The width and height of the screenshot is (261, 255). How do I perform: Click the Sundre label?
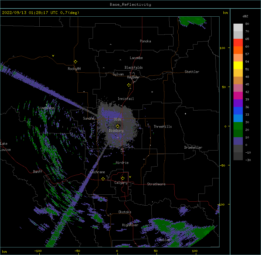[x=88, y=118]
